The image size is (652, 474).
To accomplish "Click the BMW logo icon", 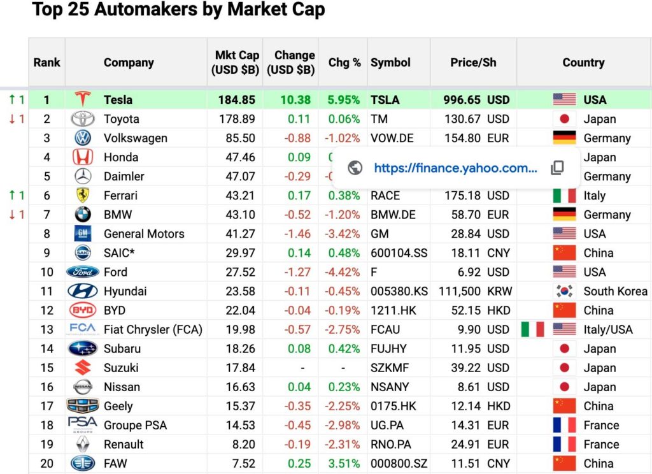I will click(83, 215).
